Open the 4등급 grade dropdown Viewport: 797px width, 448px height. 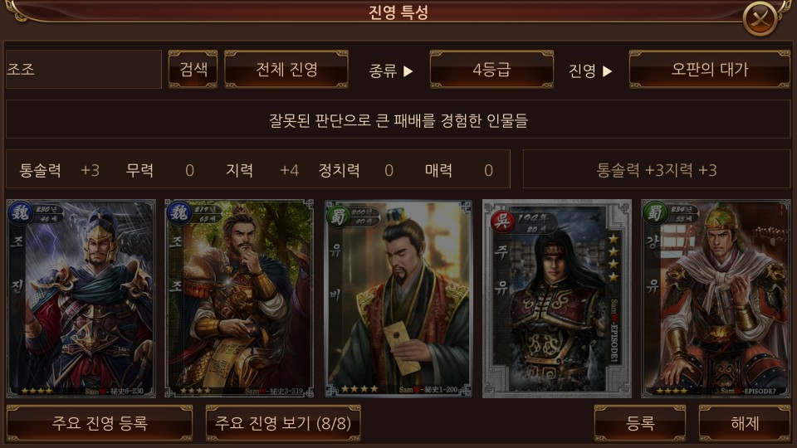point(491,69)
